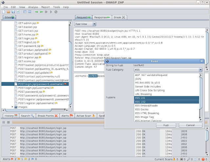The height and width of the screenshot is (162, 210).
Task: Pause the fuzzer with the pause icon
Action: point(4,122)
